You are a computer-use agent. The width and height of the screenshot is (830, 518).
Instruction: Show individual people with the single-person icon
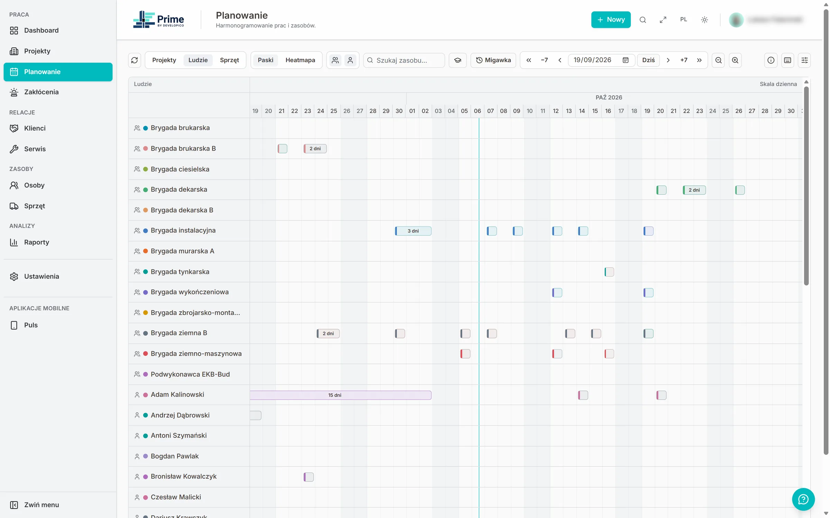(350, 60)
